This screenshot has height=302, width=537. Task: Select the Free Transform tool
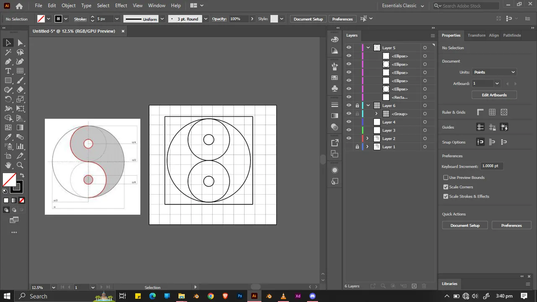click(x=20, y=109)
